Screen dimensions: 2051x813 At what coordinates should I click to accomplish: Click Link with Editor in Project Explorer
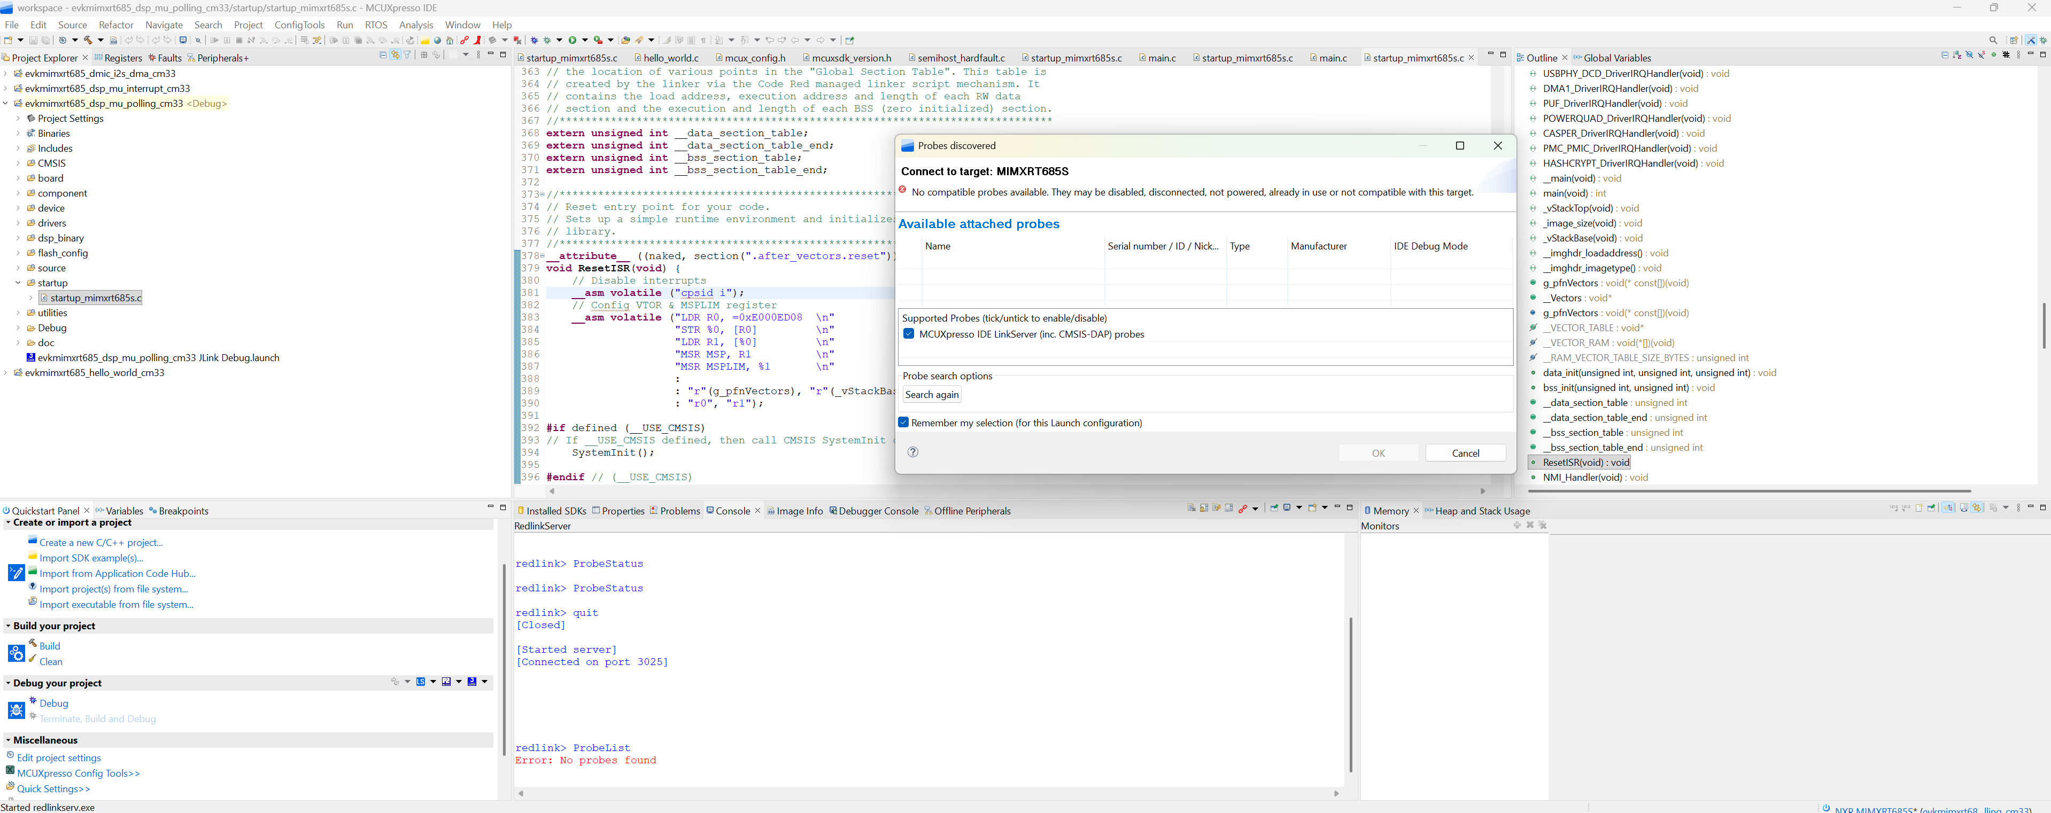point(395,55)
